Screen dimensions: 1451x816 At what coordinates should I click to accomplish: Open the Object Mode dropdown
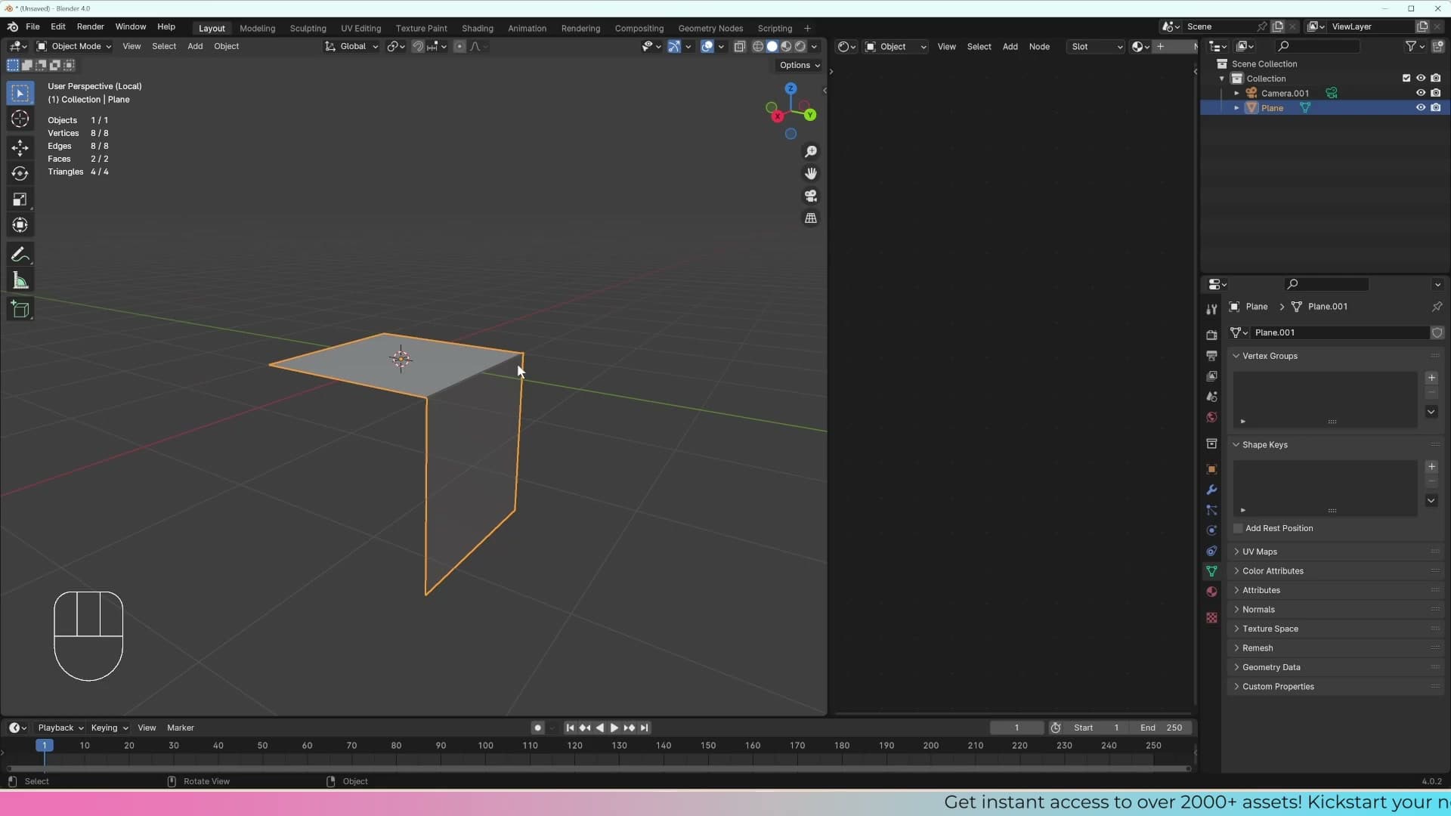pos(74,46)
